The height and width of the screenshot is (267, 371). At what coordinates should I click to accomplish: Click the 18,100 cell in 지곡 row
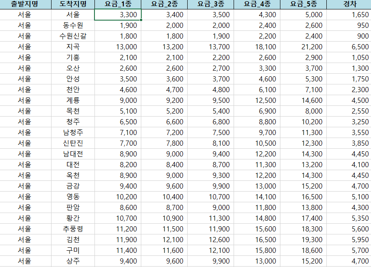point(257,47)
